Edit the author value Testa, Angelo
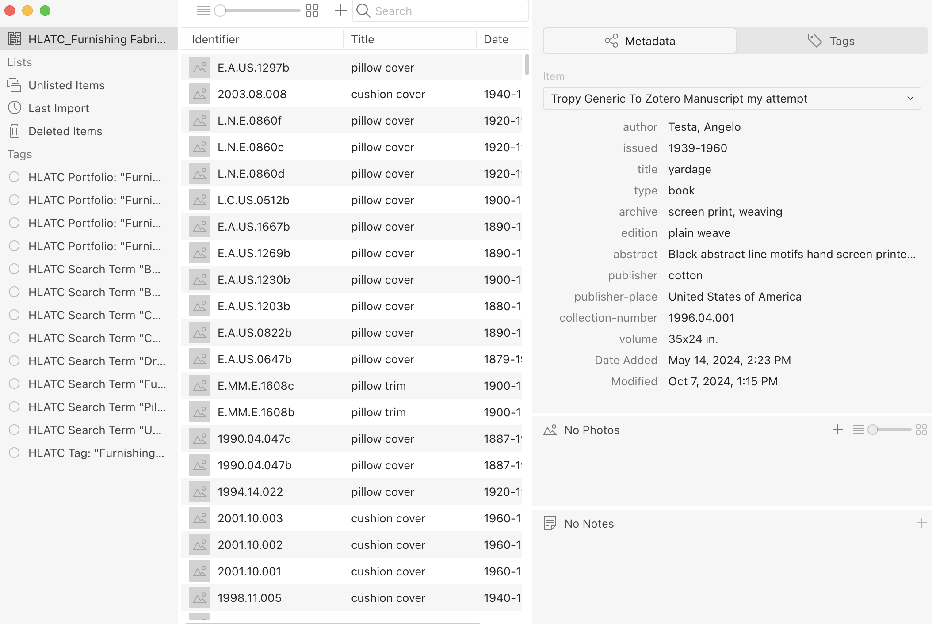Screen dimensions: 932x624 704,127
